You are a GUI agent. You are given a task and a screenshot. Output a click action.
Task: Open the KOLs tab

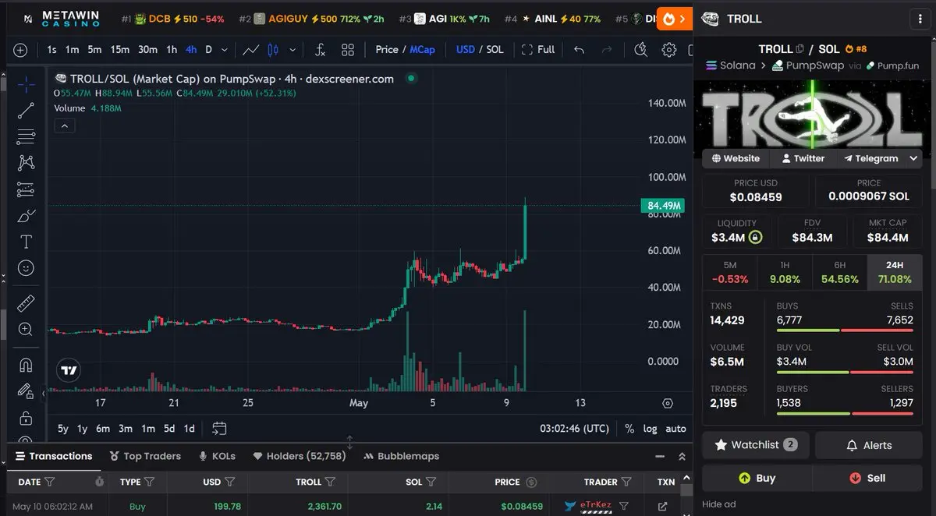217,456
